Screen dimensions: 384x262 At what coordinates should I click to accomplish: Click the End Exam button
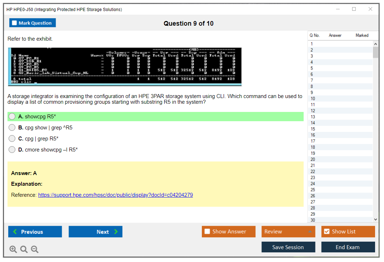tap(348, 247)
